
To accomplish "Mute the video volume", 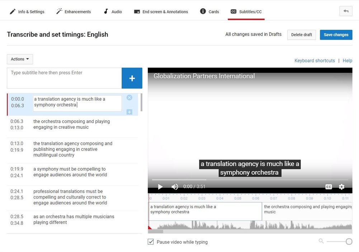I will point(175,187).
